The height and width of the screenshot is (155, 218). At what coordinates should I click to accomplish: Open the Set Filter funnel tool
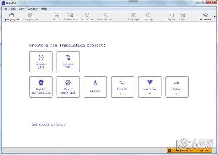pos(87,16)
